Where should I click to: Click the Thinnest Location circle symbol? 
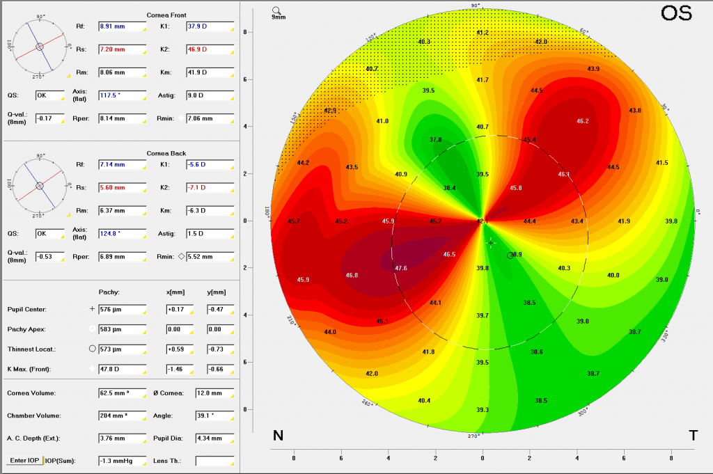(92, 347)
